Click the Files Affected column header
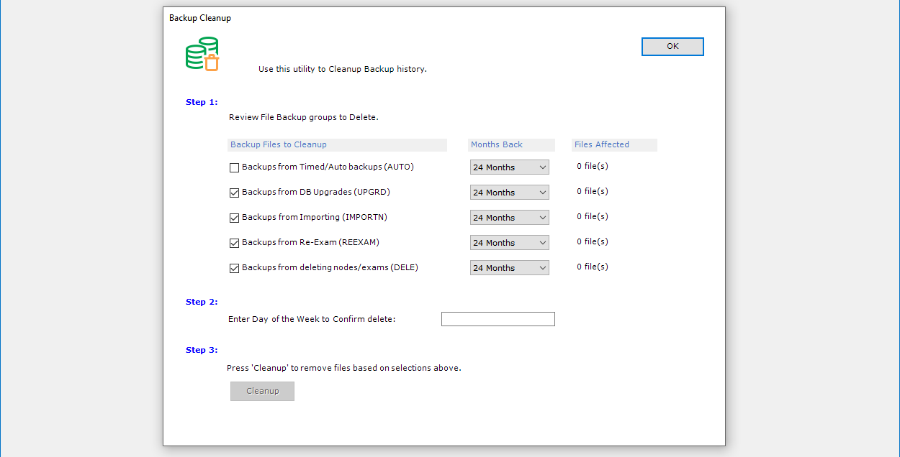Screen dimensions: 900x457 tap(602, 144)
